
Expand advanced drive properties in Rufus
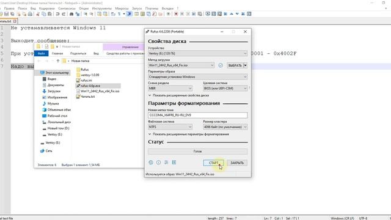click(178, 95)
